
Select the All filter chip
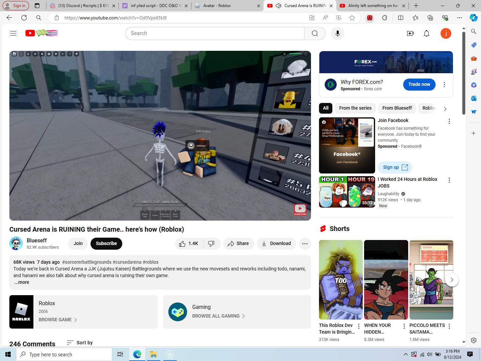pos(326,108)
